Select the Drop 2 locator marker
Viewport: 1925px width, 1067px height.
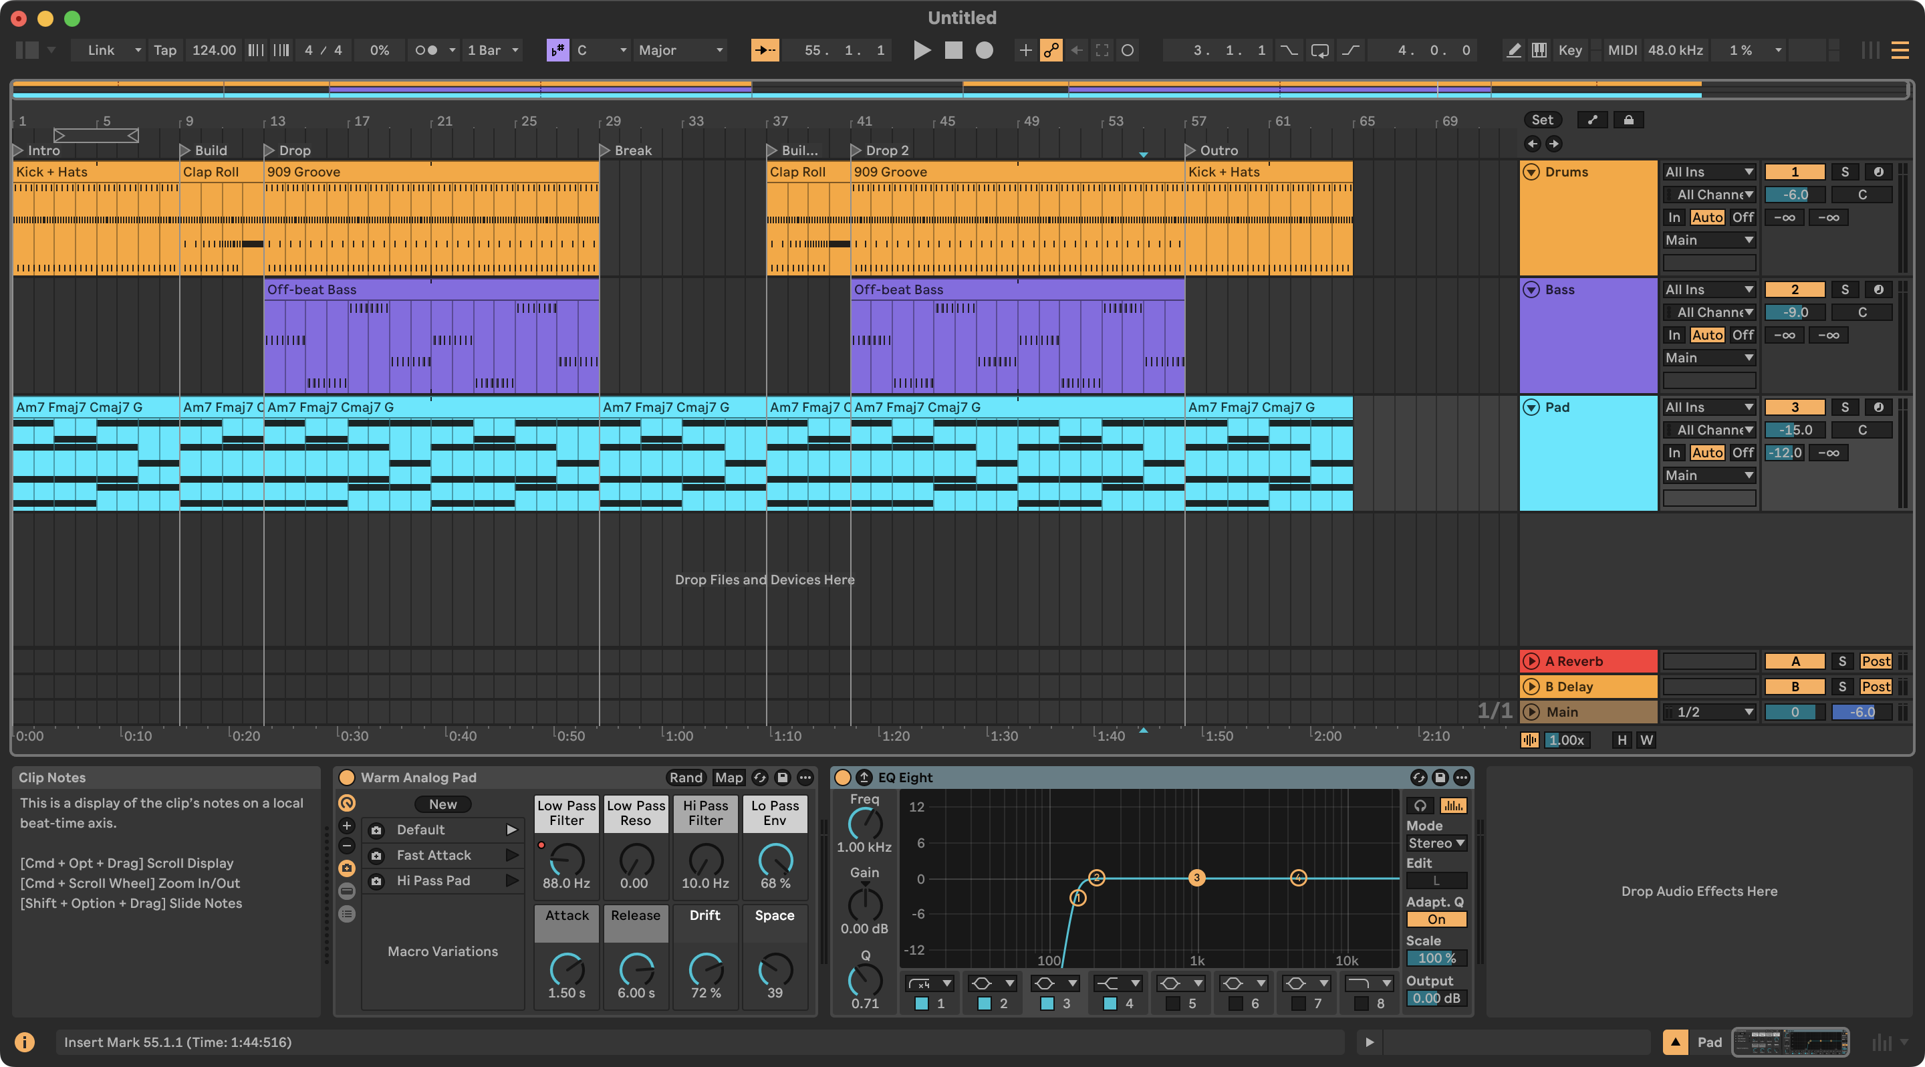tap(857, 150)
